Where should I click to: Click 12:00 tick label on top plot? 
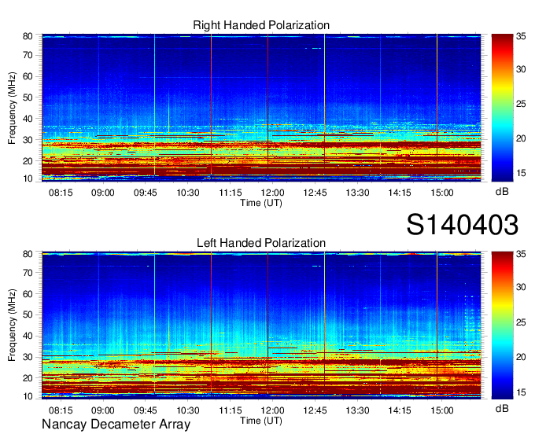(x=273, y=193)
